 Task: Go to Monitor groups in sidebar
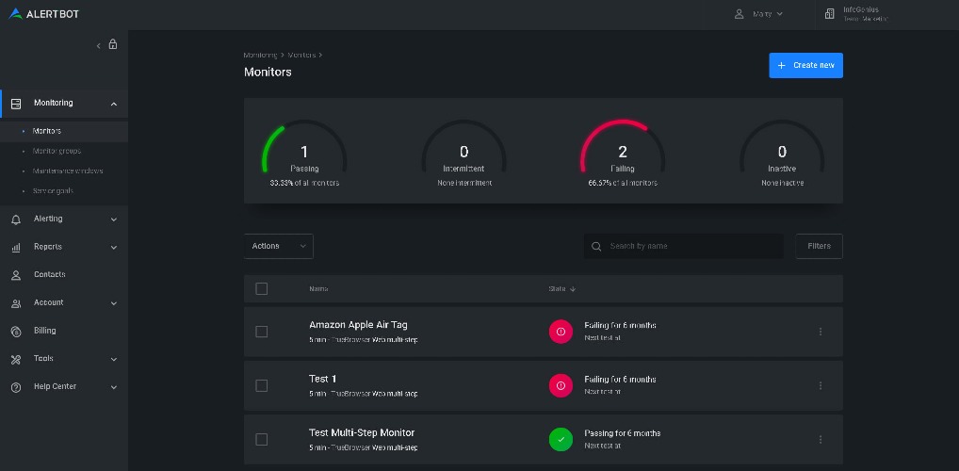57,151
